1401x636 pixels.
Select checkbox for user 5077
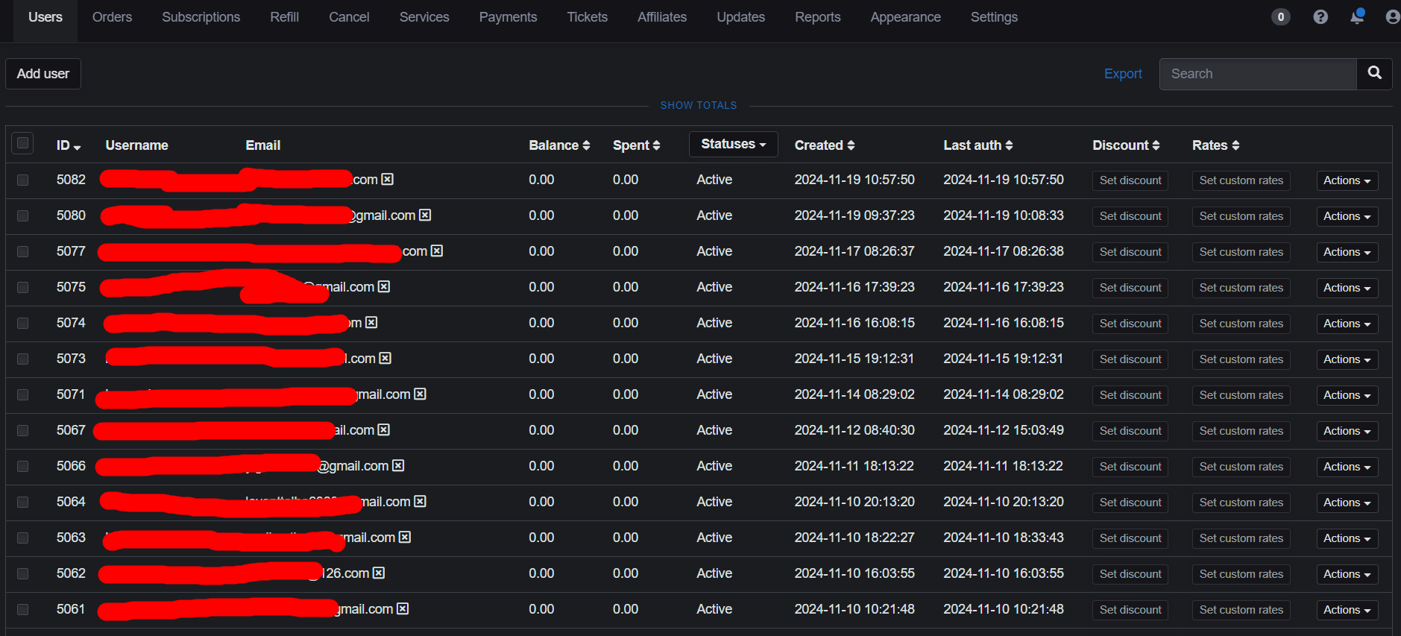(23, 251)
